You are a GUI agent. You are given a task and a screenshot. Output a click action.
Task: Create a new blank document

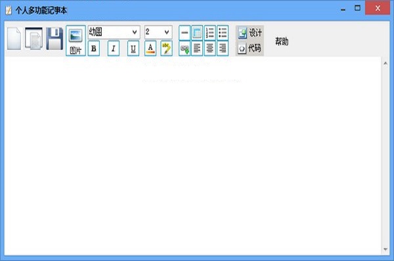tap(14, 39)
